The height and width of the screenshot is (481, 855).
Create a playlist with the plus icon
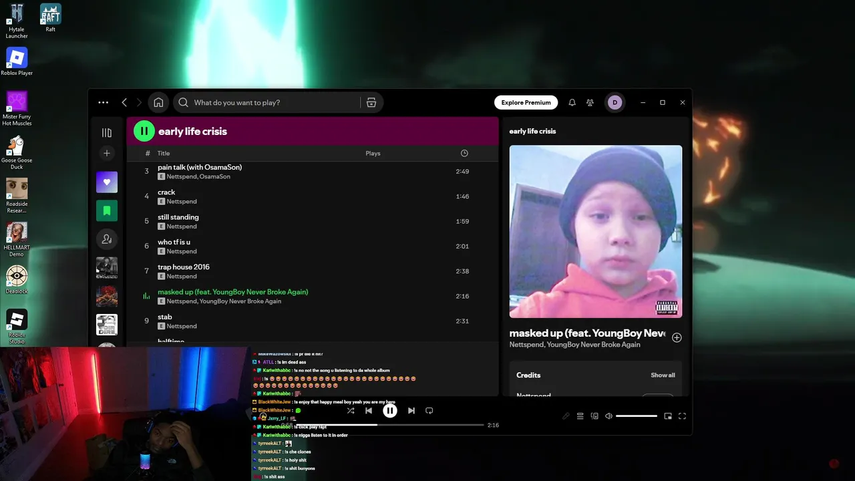[106, 153]
